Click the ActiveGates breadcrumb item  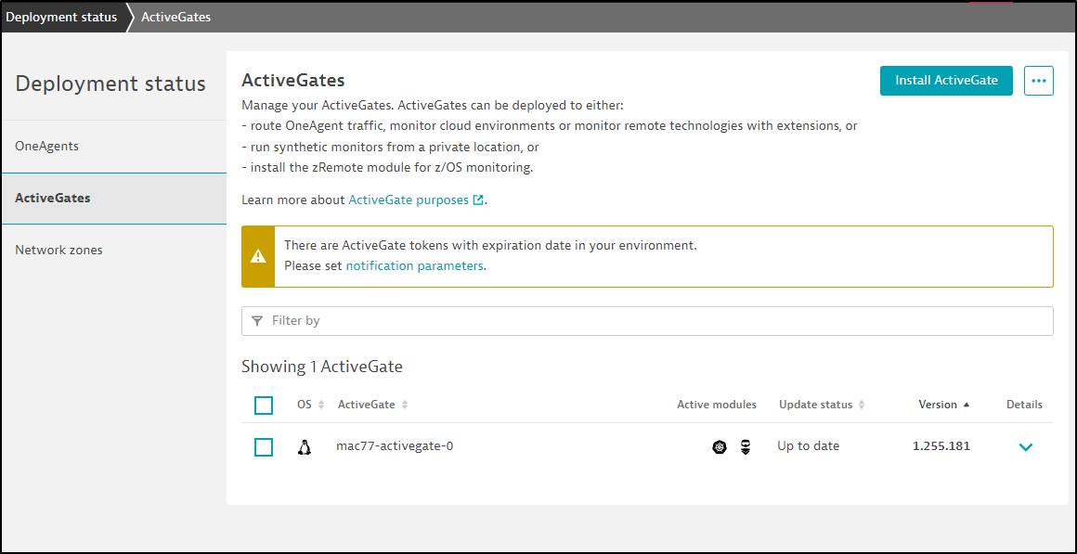[175, 17]
